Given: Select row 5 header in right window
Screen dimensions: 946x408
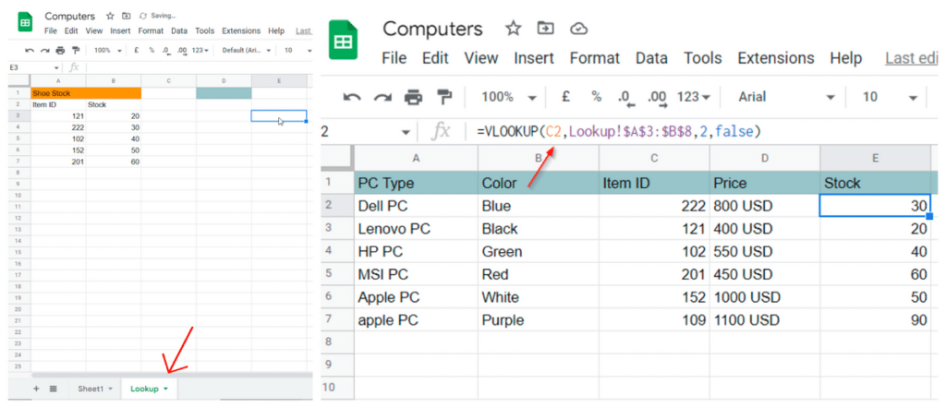Looking at the screenshot, I should (x=337, y=274).
